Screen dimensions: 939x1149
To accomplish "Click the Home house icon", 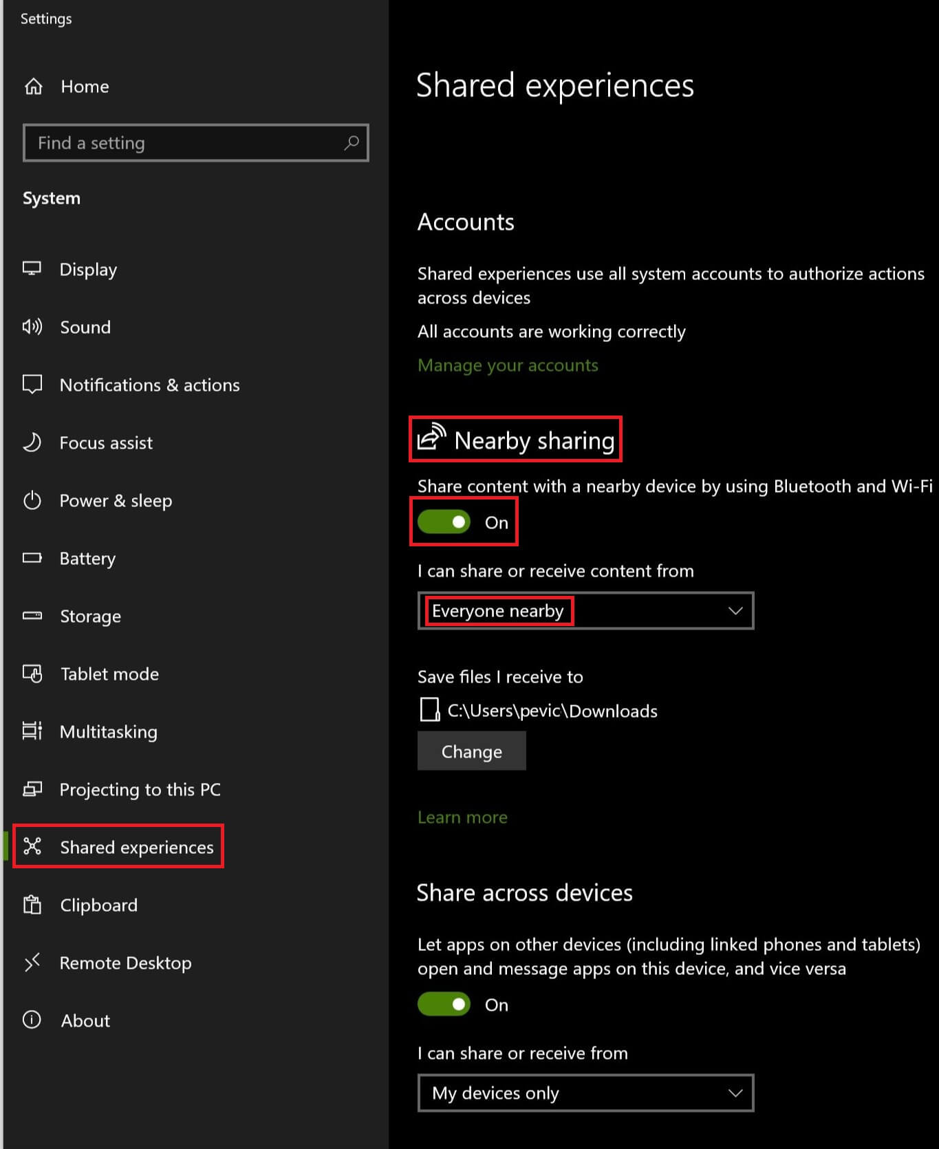I will (x=33, y=87).
